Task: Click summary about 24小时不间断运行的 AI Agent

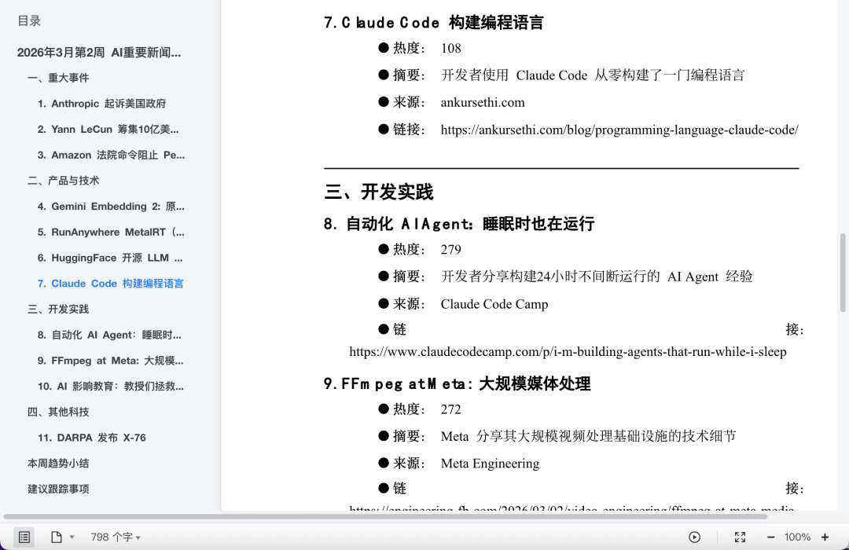Action: click(x=597, y=277)
